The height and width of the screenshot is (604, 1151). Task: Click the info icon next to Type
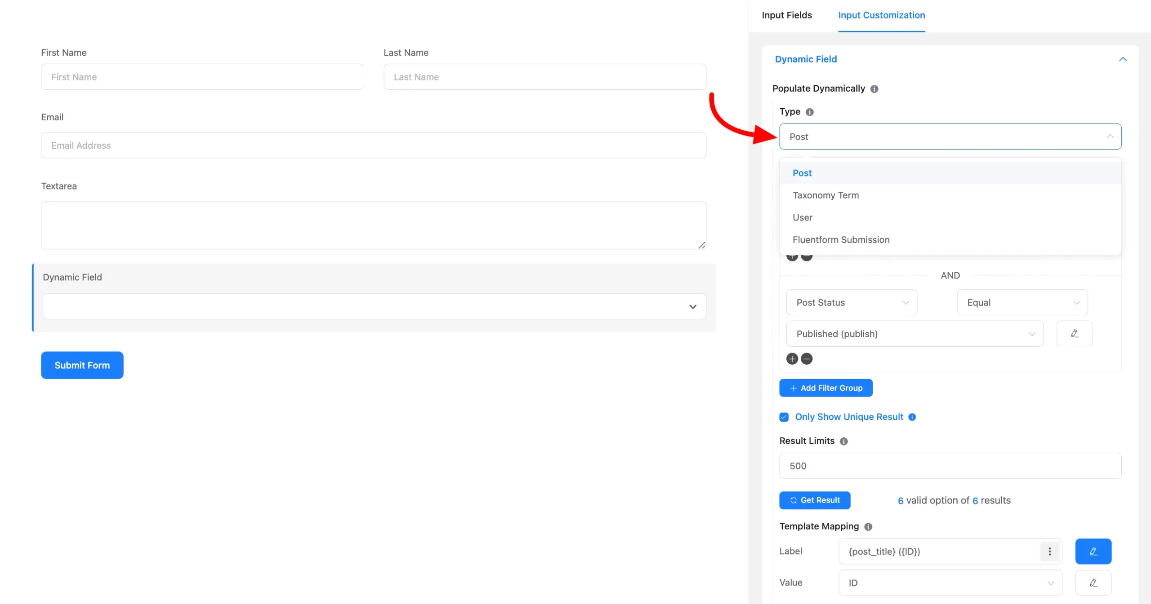809,112
